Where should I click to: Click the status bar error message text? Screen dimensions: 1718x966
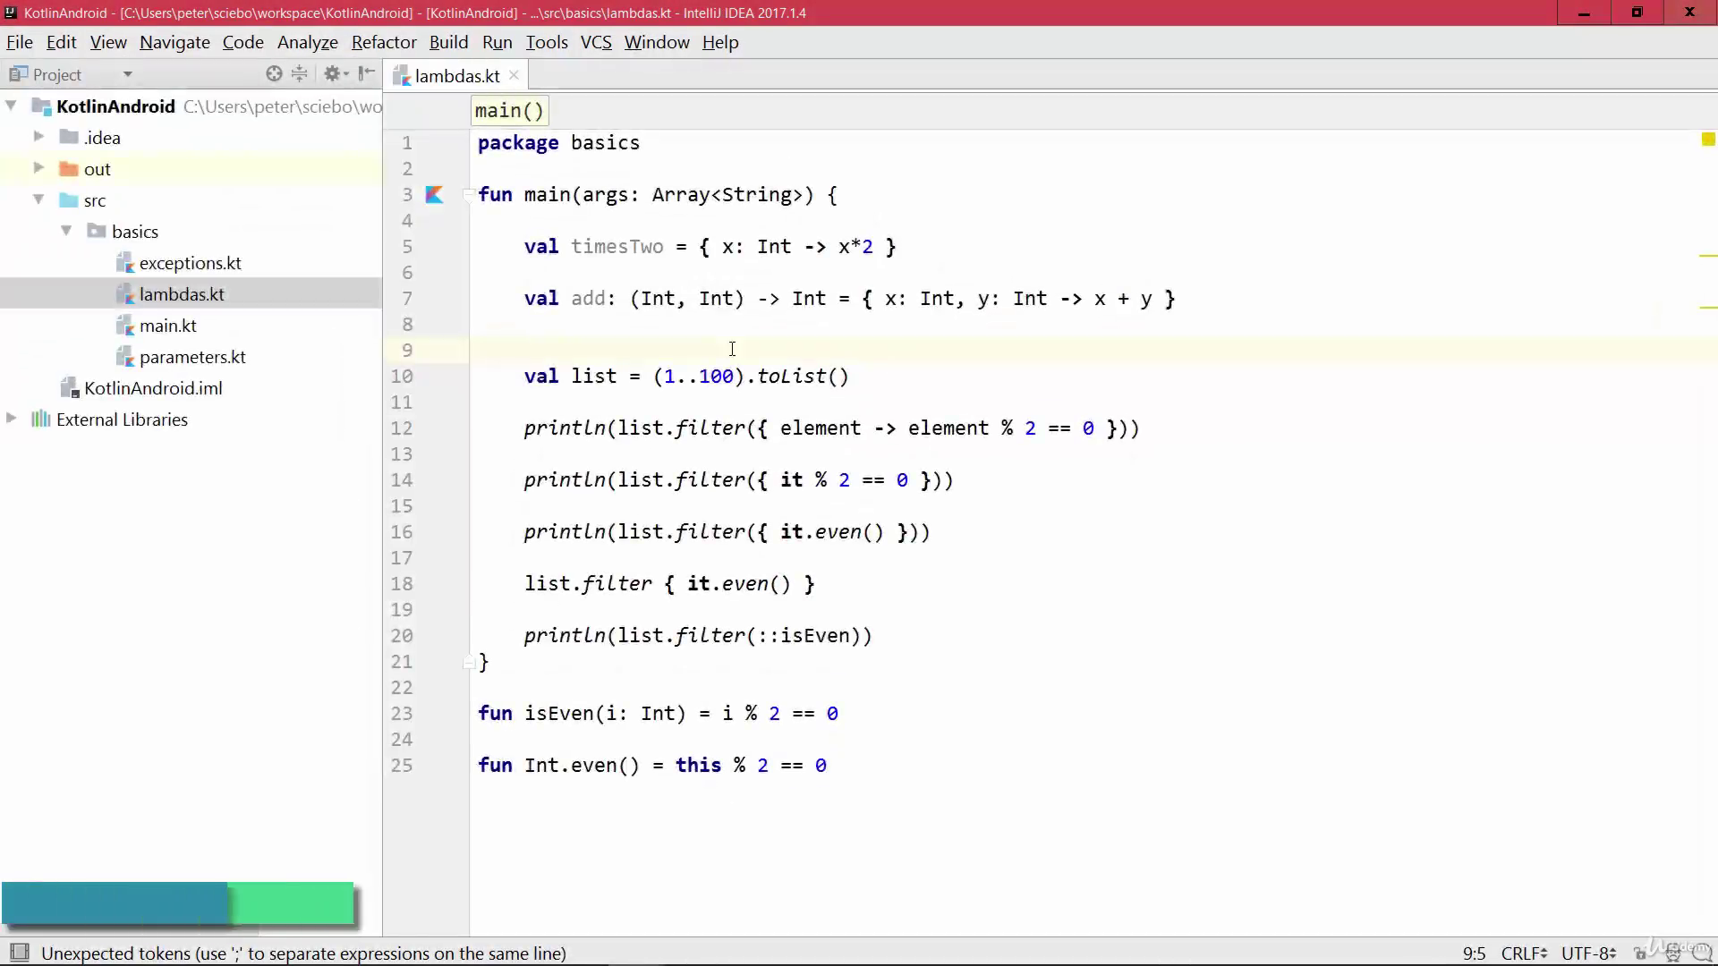pos(303,953)
